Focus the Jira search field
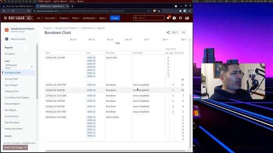The height and width of the screenshot is (153, 273). 149,18
